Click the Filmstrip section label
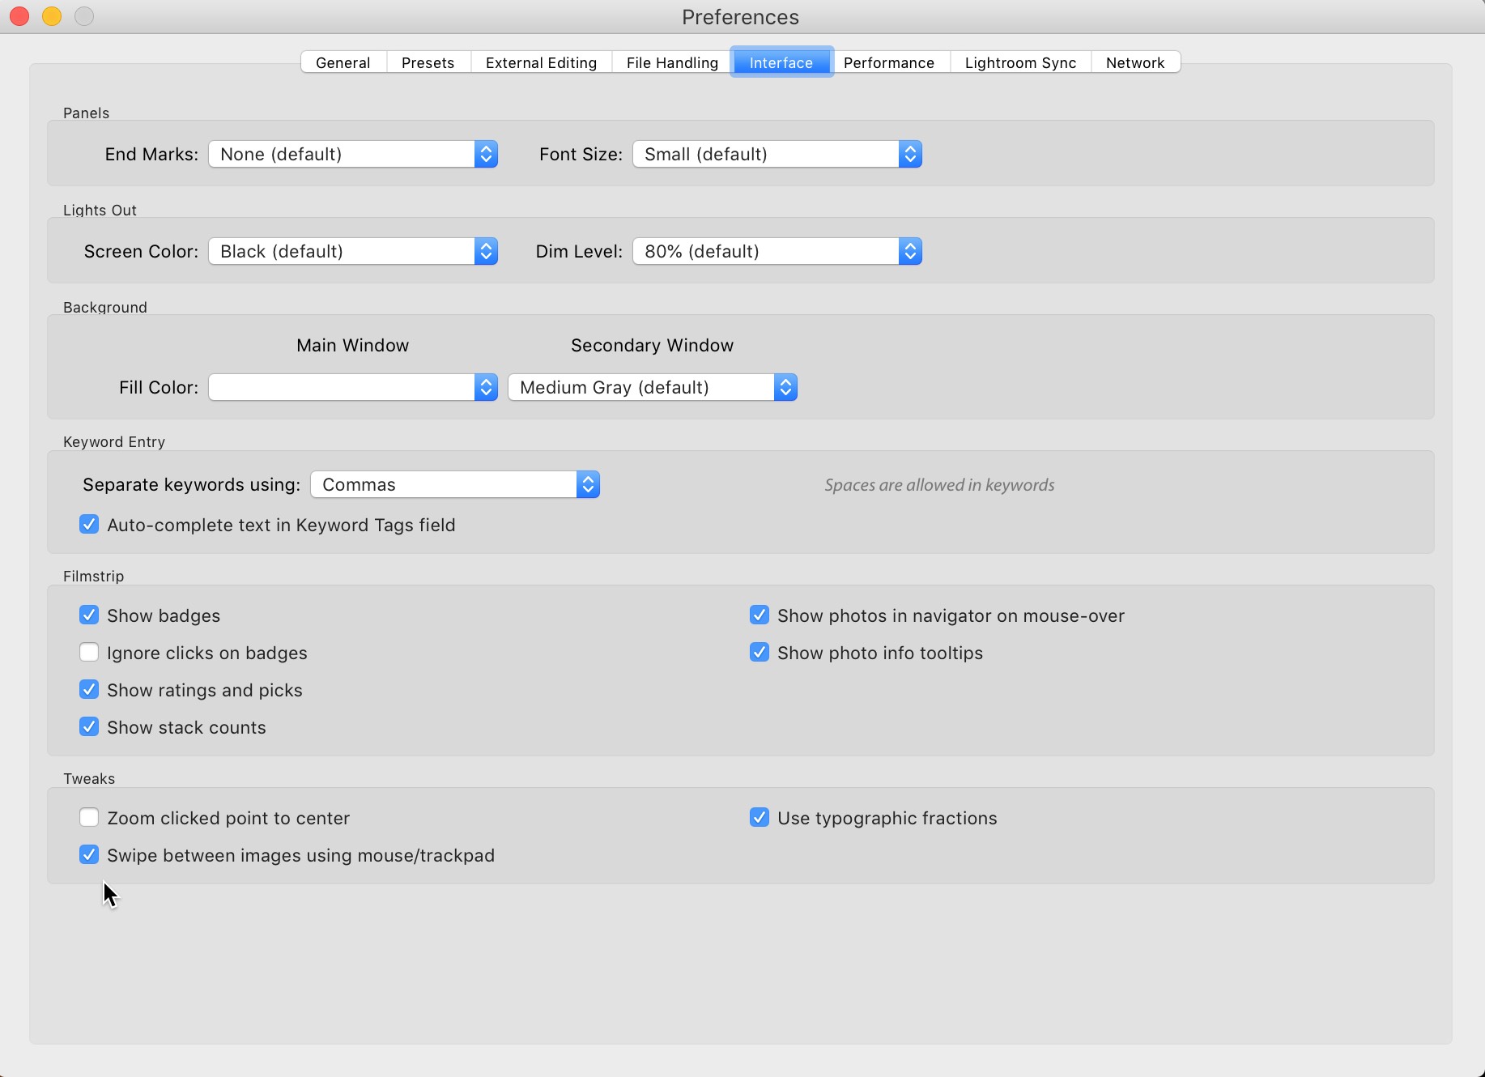This screenshot has width=1485, height=1077. (94, 576)
